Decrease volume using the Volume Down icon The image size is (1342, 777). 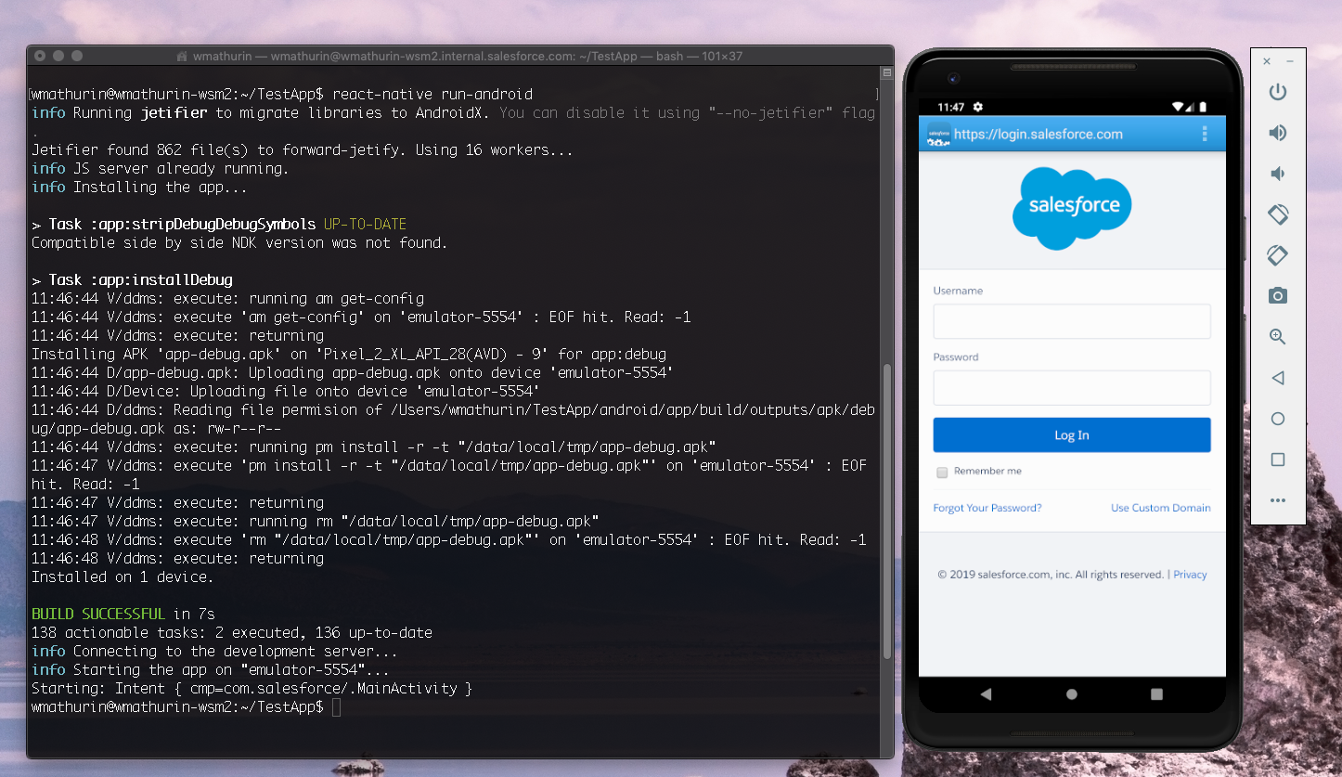(x=1278, y=174)
